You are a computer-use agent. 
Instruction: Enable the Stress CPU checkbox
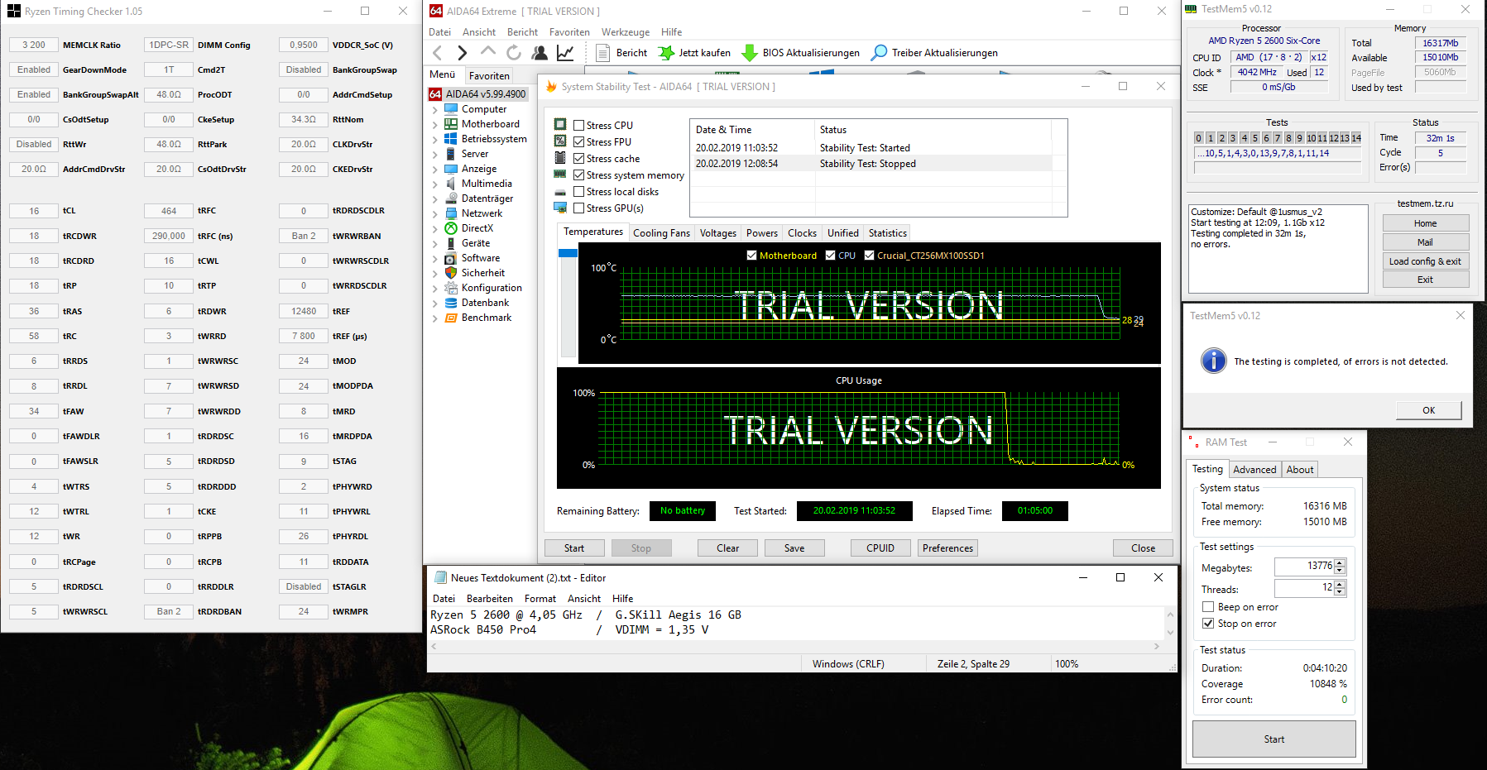(x=579, y=126)
